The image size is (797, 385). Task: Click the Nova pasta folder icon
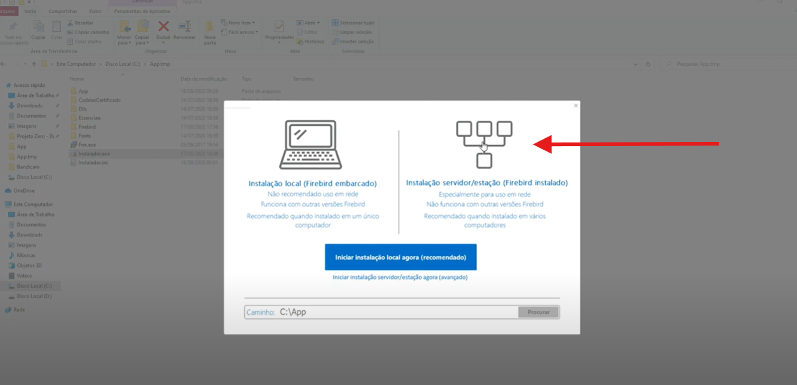[209, 28]
